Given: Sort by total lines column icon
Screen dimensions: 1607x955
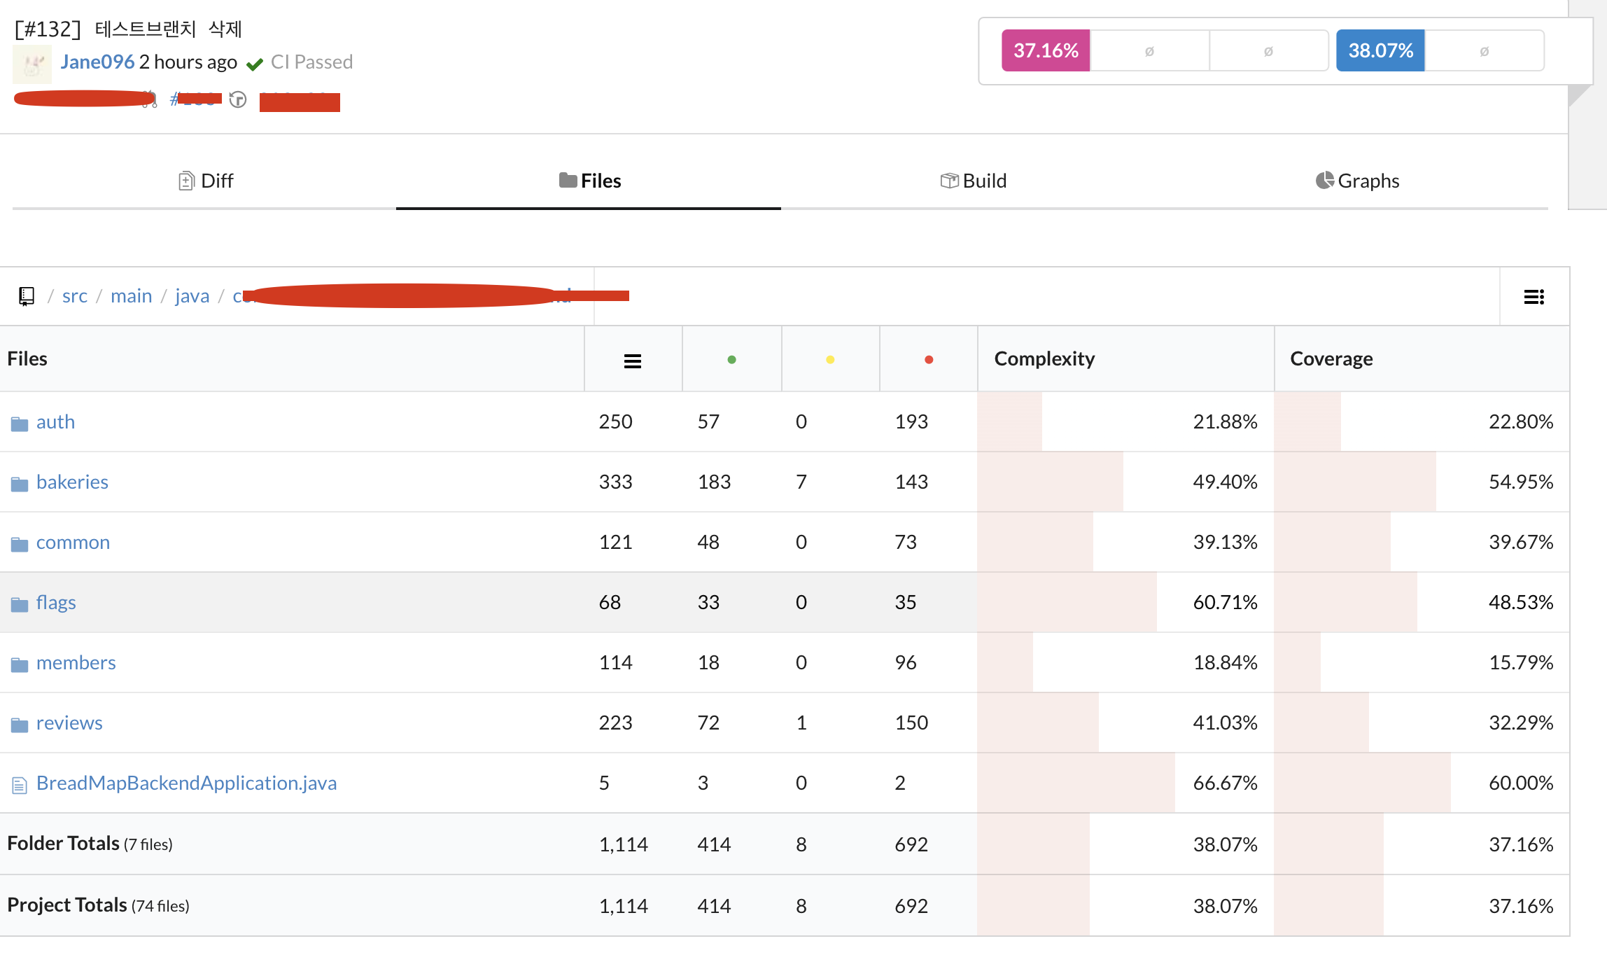Looking at the screenshot, I should point(632,361).
